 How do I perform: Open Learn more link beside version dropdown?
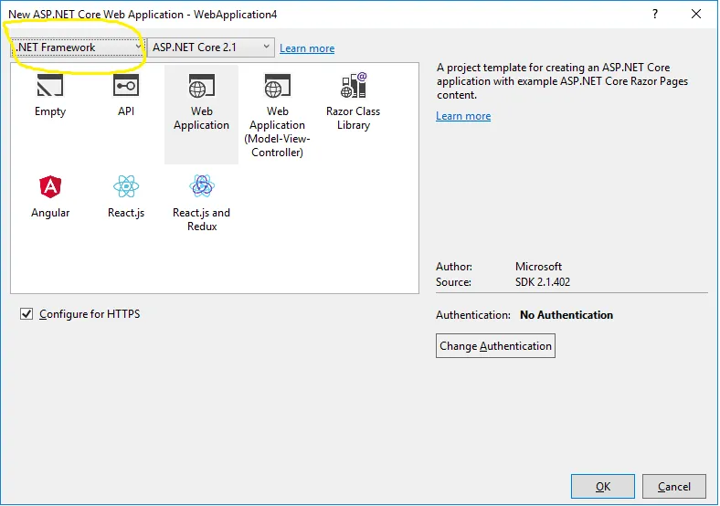pos(307,48)
